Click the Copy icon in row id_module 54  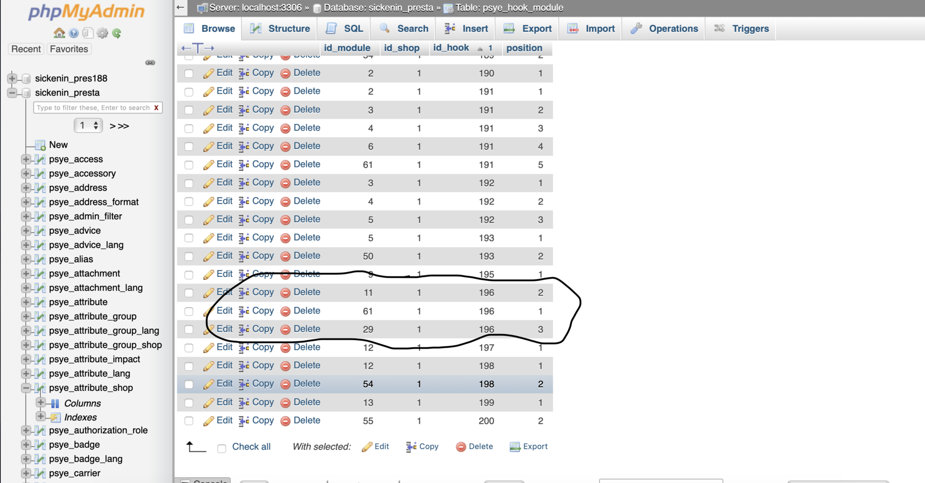[x=244, y=384]
